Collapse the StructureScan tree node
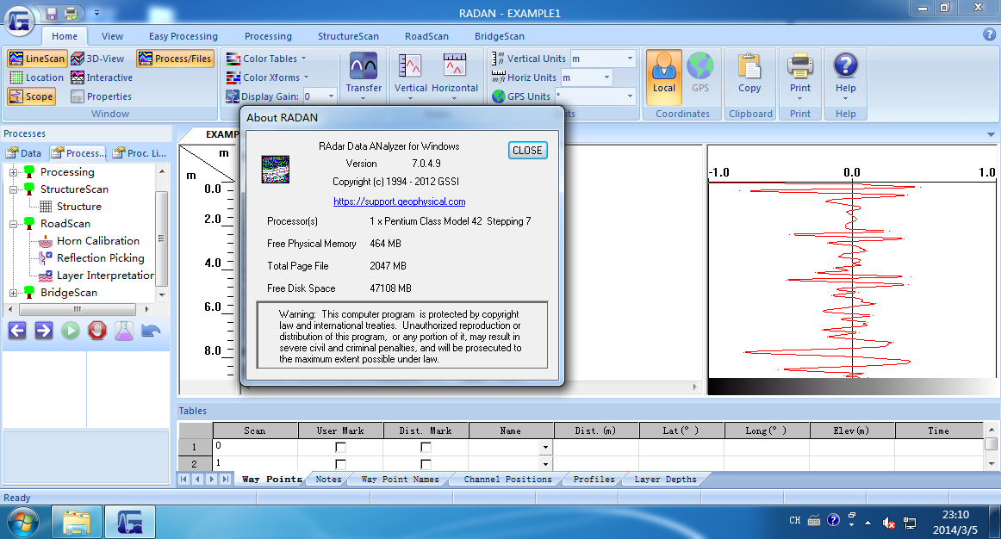Screen dimensions: 1001x539 pos(13,189)
